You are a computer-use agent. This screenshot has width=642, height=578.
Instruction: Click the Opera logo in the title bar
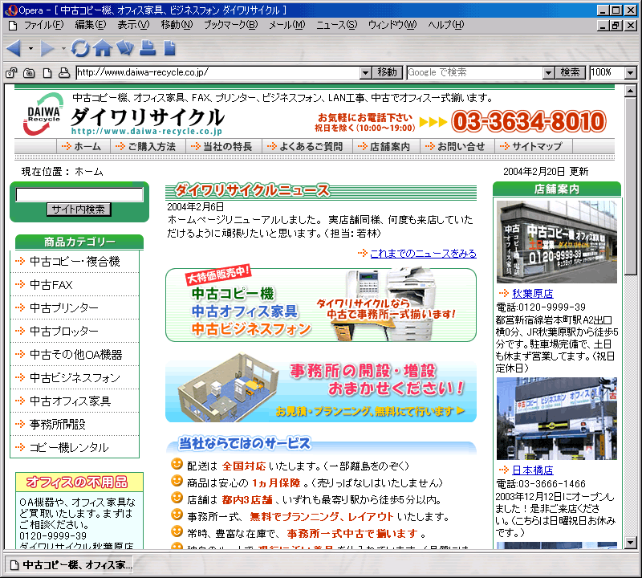11,10
